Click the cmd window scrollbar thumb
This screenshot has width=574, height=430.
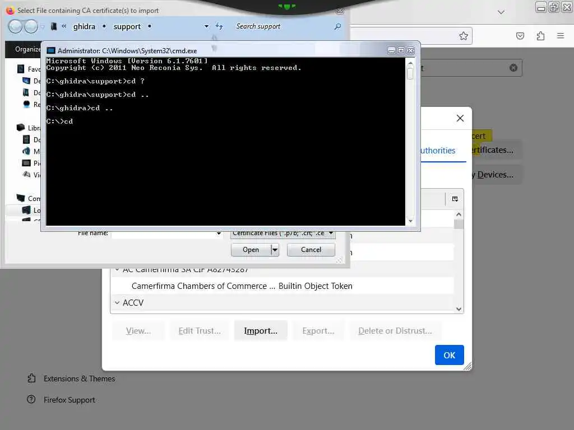[410, 73]
